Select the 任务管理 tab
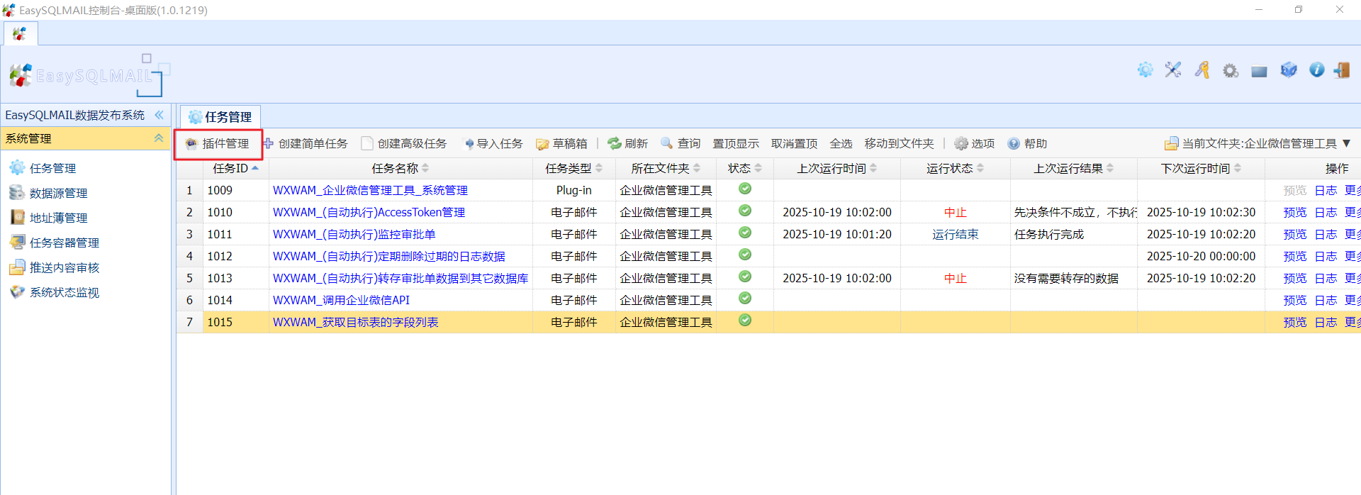Image resolution: width=1361 pixels, height=495 pixels. [221, 117]
